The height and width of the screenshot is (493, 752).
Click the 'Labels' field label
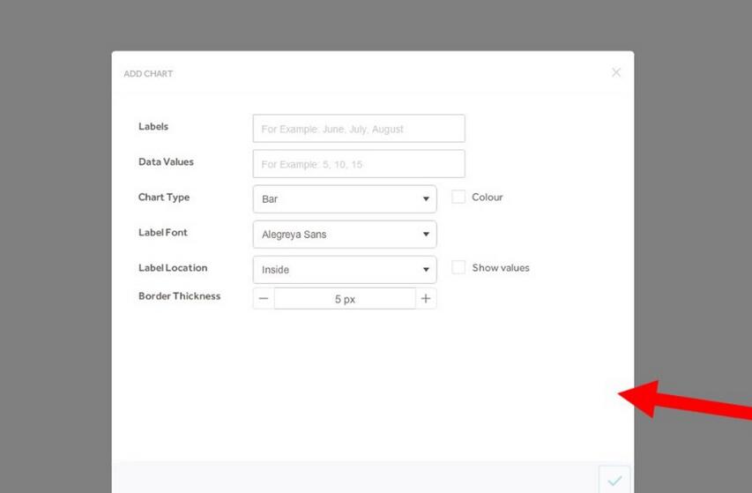point(153,127)
